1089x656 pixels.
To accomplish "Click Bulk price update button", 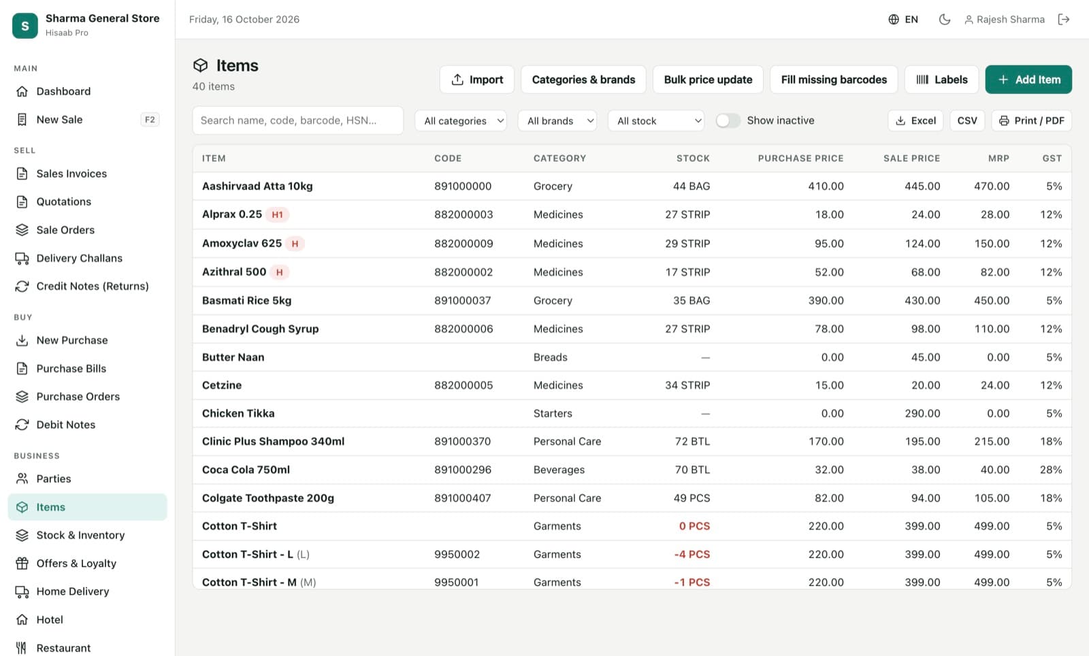I will [708, 80].
